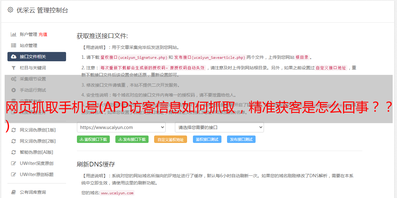The height and width of the screenshot is (198, 397).
Task: Click the gears icon for 采集细节设置
Action: [14, 79]
